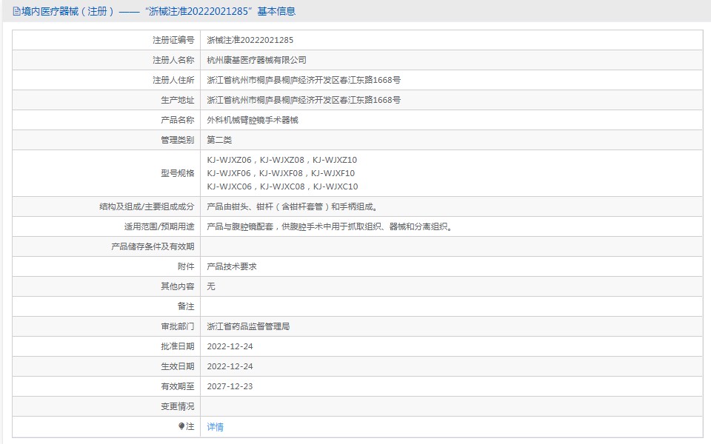Click the 其他内容 label
711x444 pixels.
177,286
